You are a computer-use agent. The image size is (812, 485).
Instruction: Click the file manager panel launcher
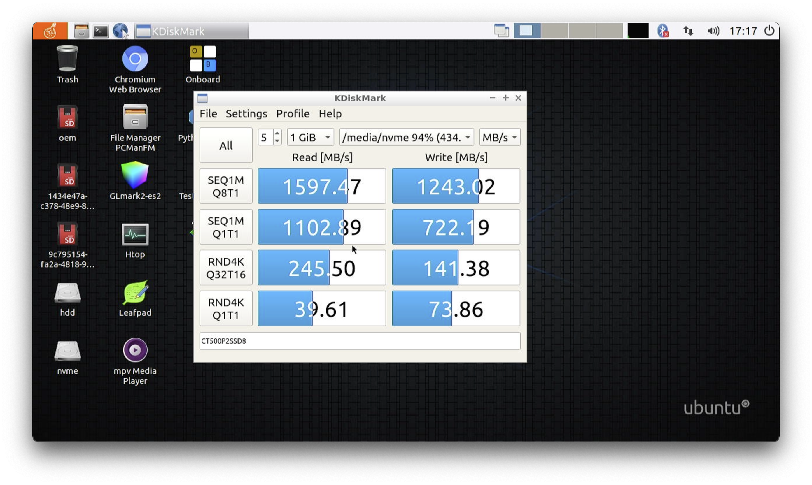(x=81, y=31)
